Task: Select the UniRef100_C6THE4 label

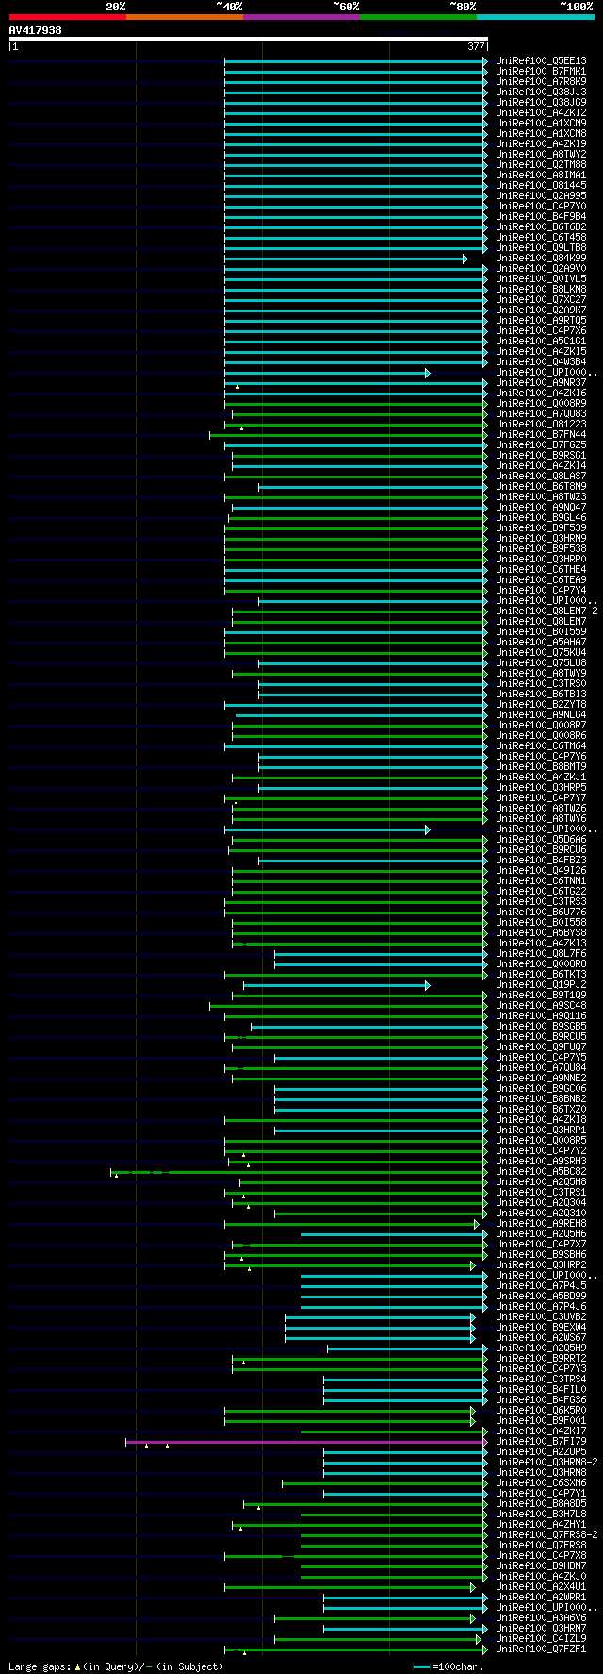Action: tap(541, 569)
